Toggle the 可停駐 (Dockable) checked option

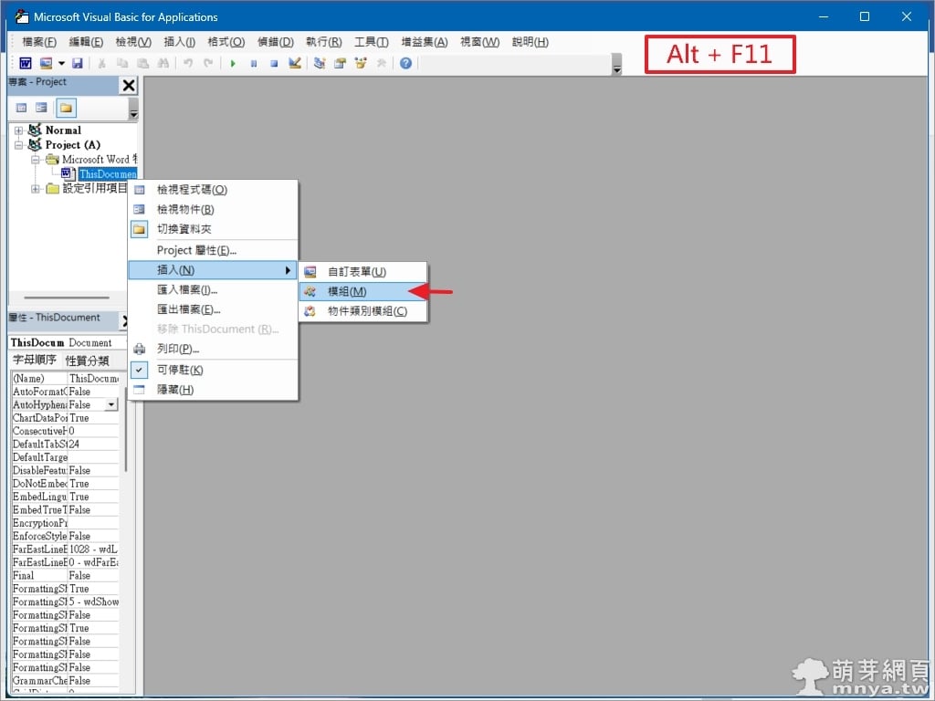point(180,370)
